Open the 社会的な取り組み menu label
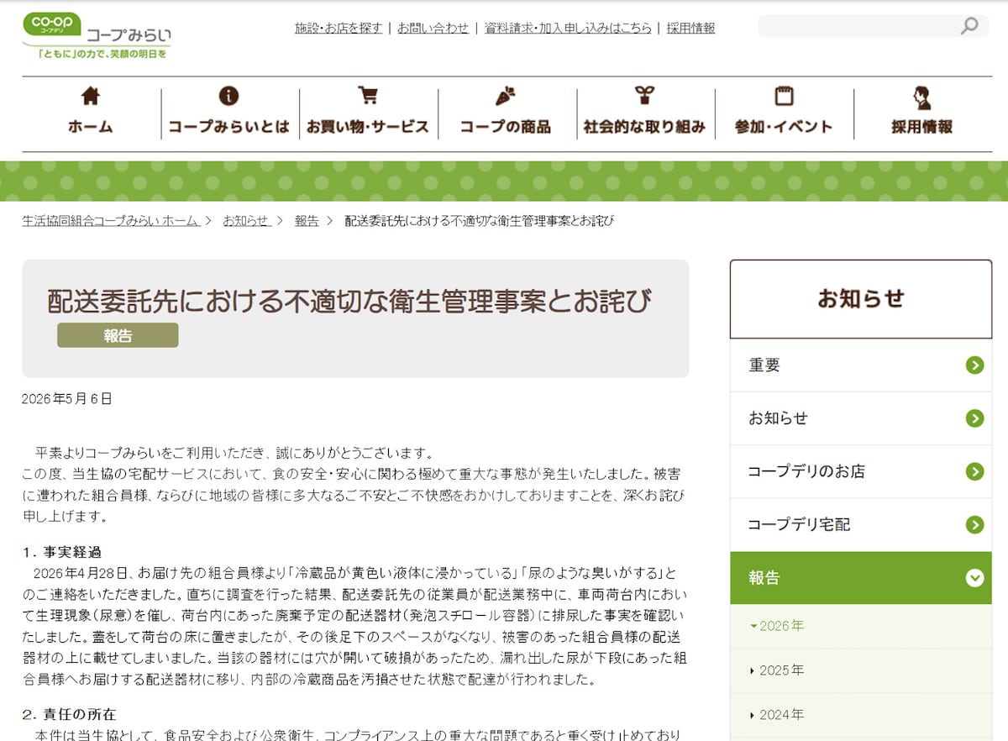The image size is (1008, 741). 644,127
